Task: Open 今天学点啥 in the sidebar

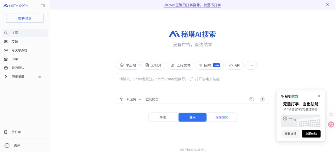Action: click(25, 50)
